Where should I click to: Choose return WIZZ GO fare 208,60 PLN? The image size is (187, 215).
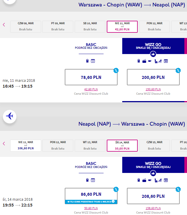(x=153, y=196)
